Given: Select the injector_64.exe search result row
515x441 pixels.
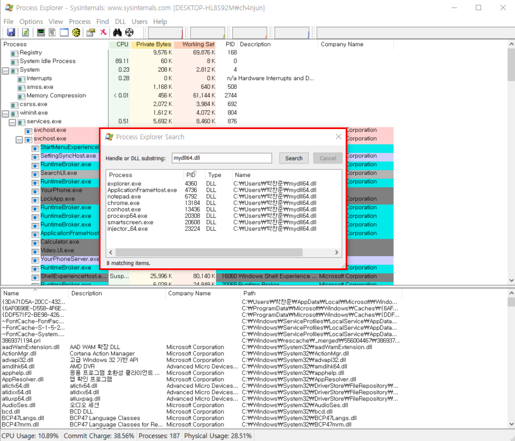Looking at the screenshot, I should click(223, 229).
